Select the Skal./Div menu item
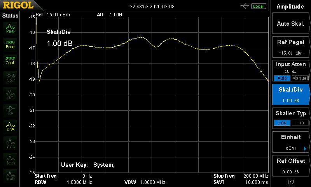 pos(290,95)
